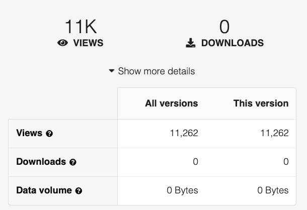This screenshot has width=307, height=210.
Task: Click the All versions views count 11,262
Action: (184, 133)
